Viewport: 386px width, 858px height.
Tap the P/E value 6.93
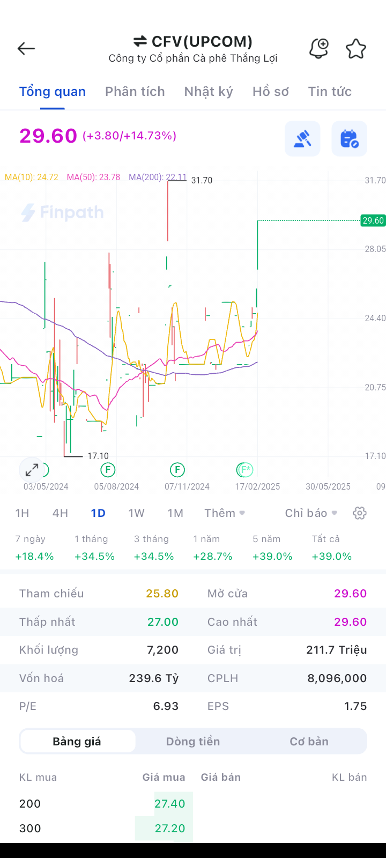[x=166, y=706]
